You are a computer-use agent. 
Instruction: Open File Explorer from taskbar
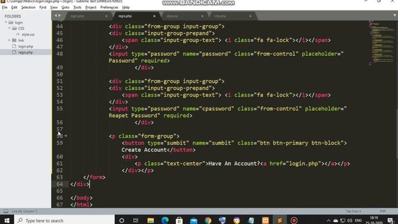pyautogui.click(x=150, y=220)
